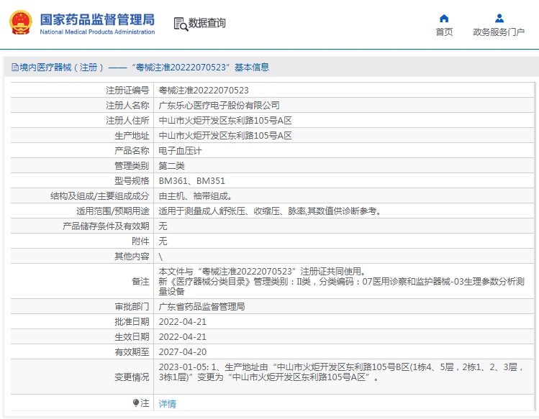The width and height of the screenshot is (539, 419).
Task: Click the 备注 remarks text
Action: click(x=341, y=282)
